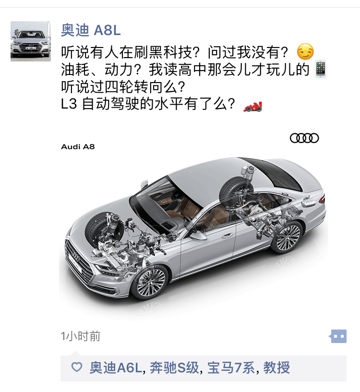Click the smirking face emoji
This screenshot has width=360, height=392.
click(305, 52)
